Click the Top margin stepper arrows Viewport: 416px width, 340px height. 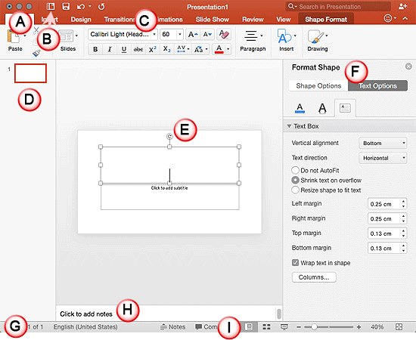click(x=403, y=233)
